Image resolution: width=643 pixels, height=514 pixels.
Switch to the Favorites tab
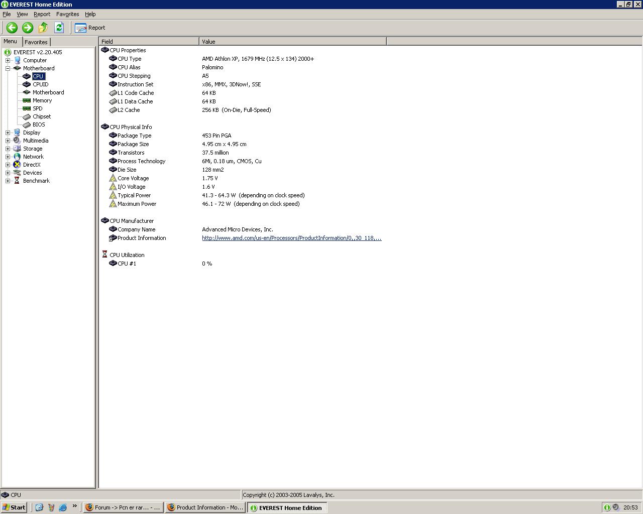(x=36, y=42)
